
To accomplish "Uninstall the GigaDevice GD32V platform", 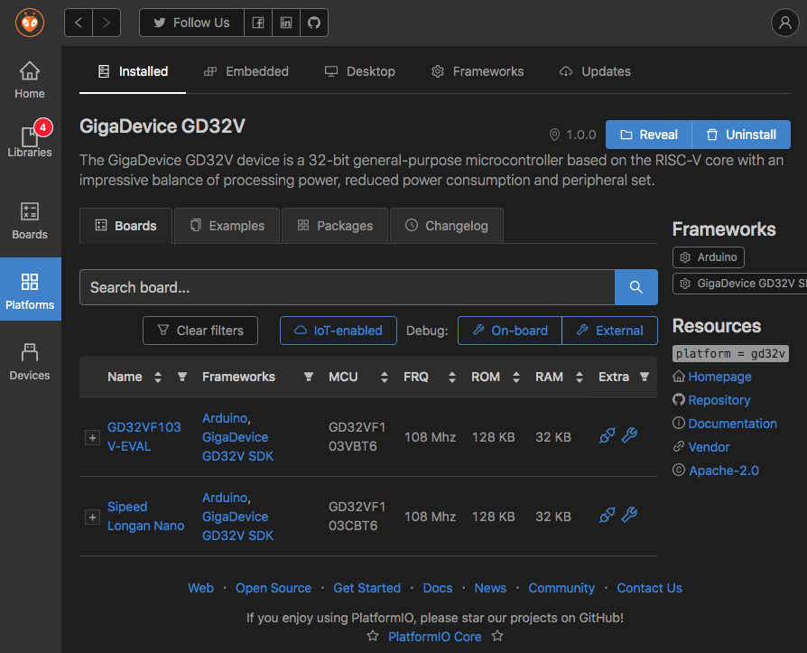I will 740,134.
